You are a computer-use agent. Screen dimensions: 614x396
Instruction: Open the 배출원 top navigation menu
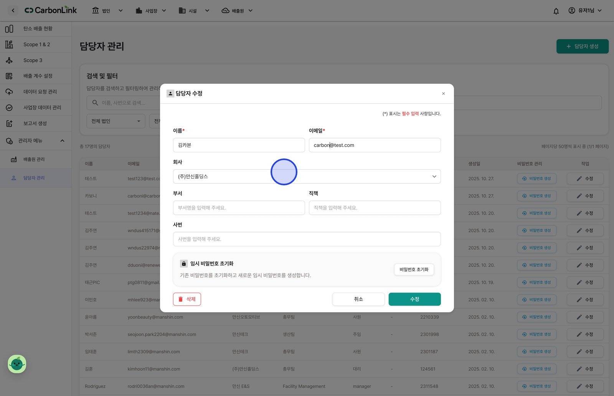[237, 11]
